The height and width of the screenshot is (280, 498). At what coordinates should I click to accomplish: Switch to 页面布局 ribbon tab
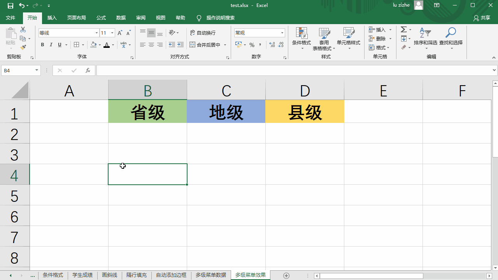click(77, 18)
